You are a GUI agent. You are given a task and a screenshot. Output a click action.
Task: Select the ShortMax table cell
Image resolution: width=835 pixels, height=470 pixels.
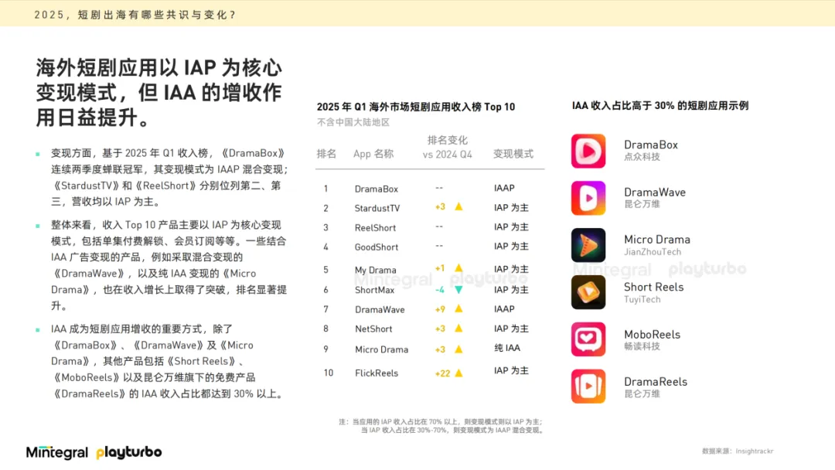(375, 290)
